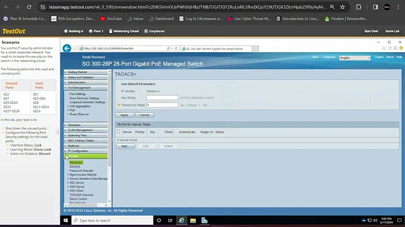Image resolution: width=405 pixels, height=227 pixels.
Task: Click the Floor 1 navigation item
Action: [x=96, y=31]
